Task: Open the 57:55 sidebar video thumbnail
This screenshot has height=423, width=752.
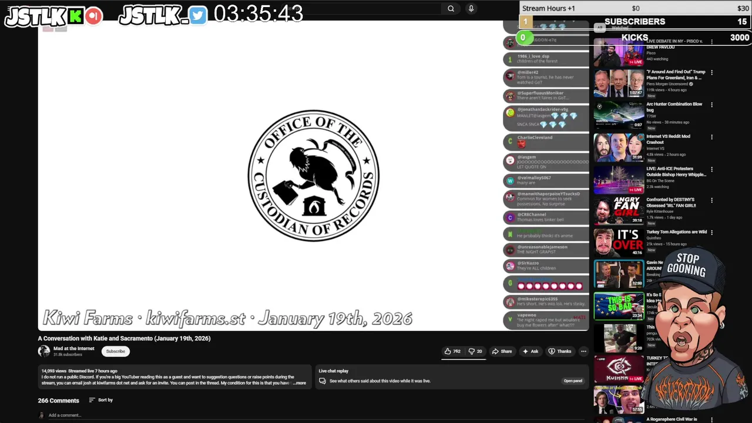Action: [x=619, y=401]
